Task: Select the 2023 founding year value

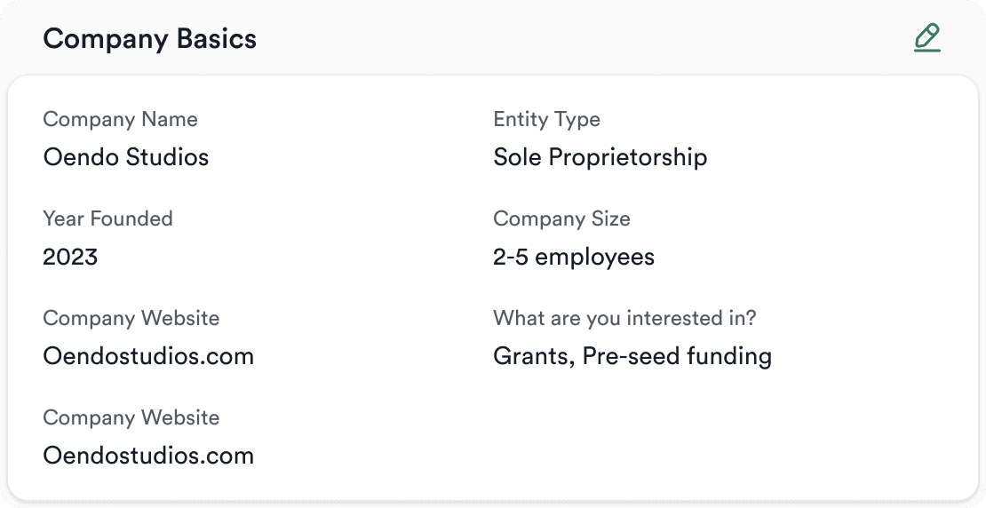Action: click(x=70, y=258)
